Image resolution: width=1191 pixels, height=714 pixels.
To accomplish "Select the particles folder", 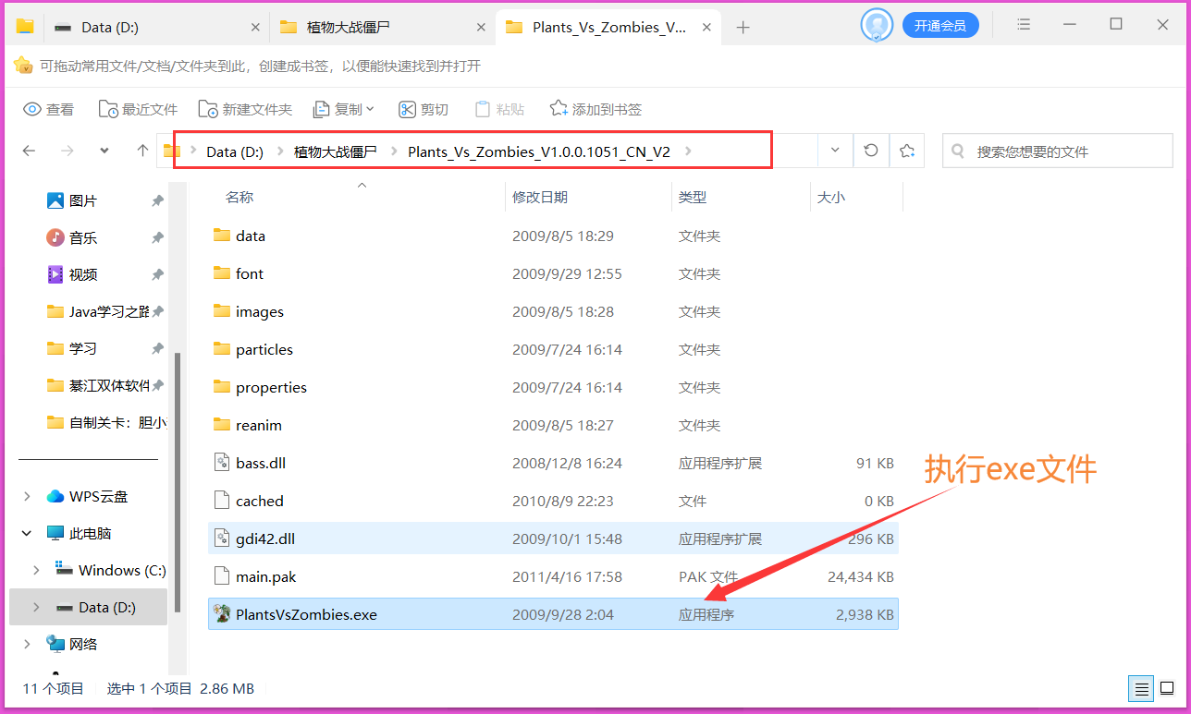I will click(x=553, y=349).
